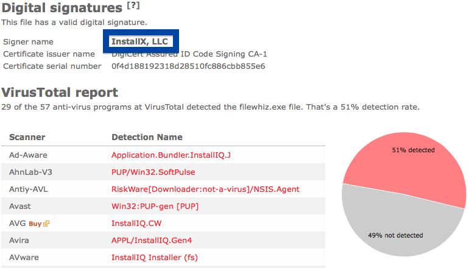The image size is (472, 268).
Task: Click the certificate serial number value
Action: click(x=188, y=66)
